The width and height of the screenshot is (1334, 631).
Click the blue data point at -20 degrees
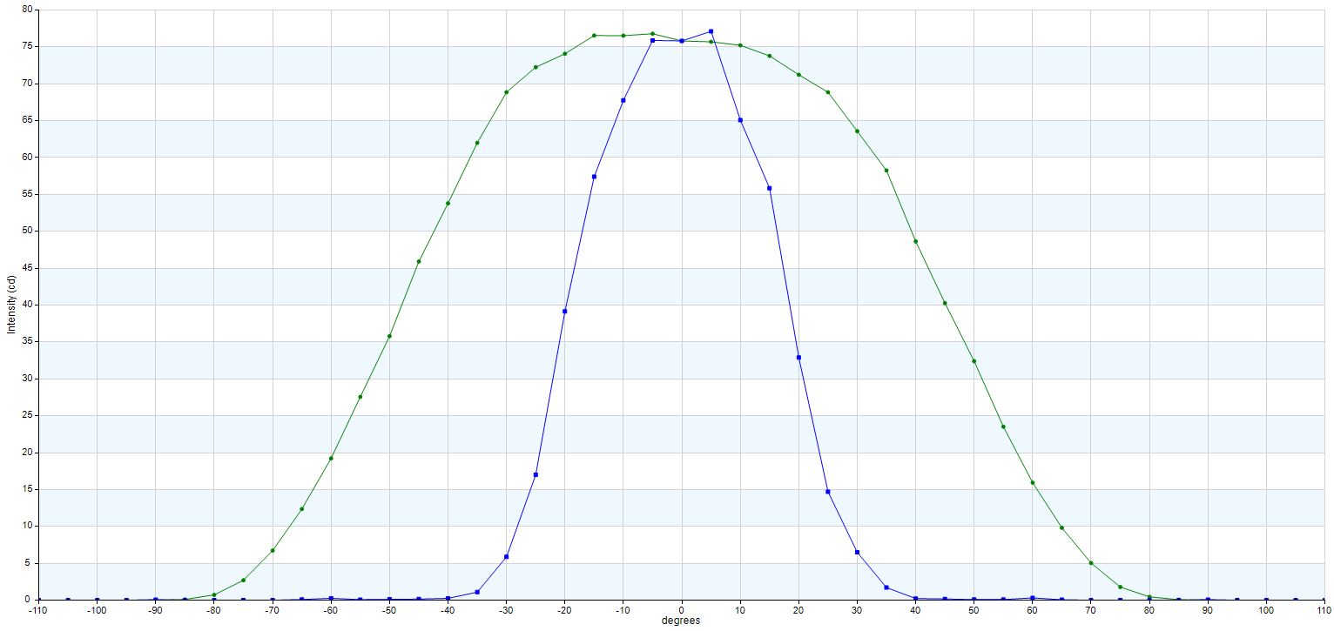click(x=564, y=311)
